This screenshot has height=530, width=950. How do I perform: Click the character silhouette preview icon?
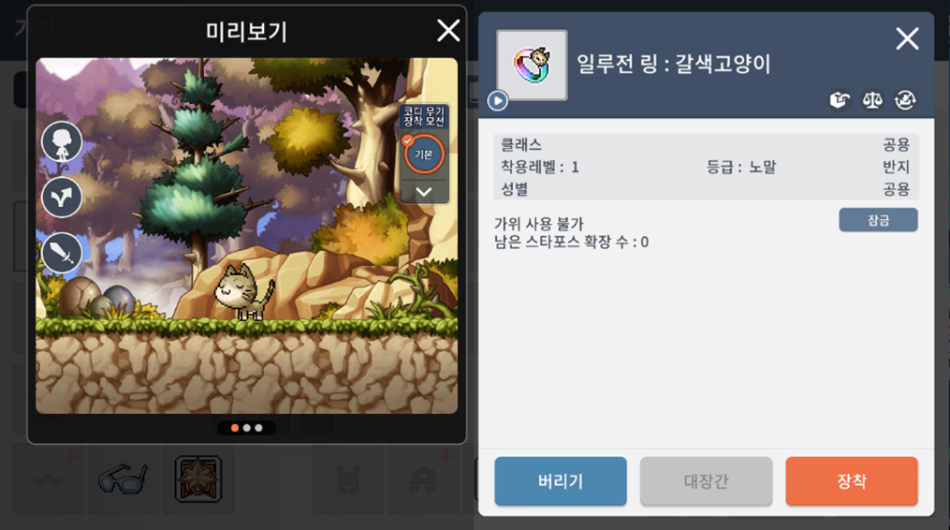click(x=62, y=142)
